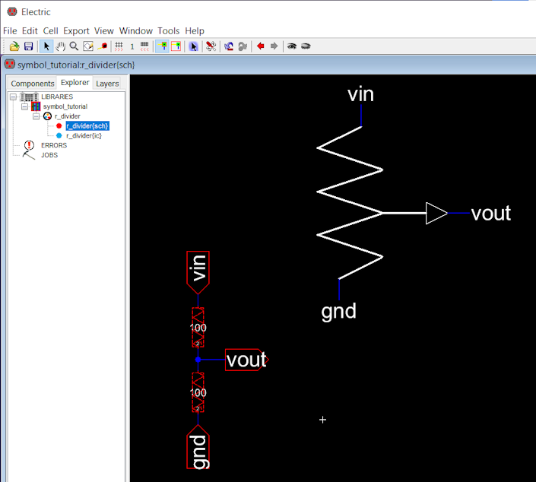Open the Edit menu
This screenshot has width=536, height=482.
[x=30, y=30]
